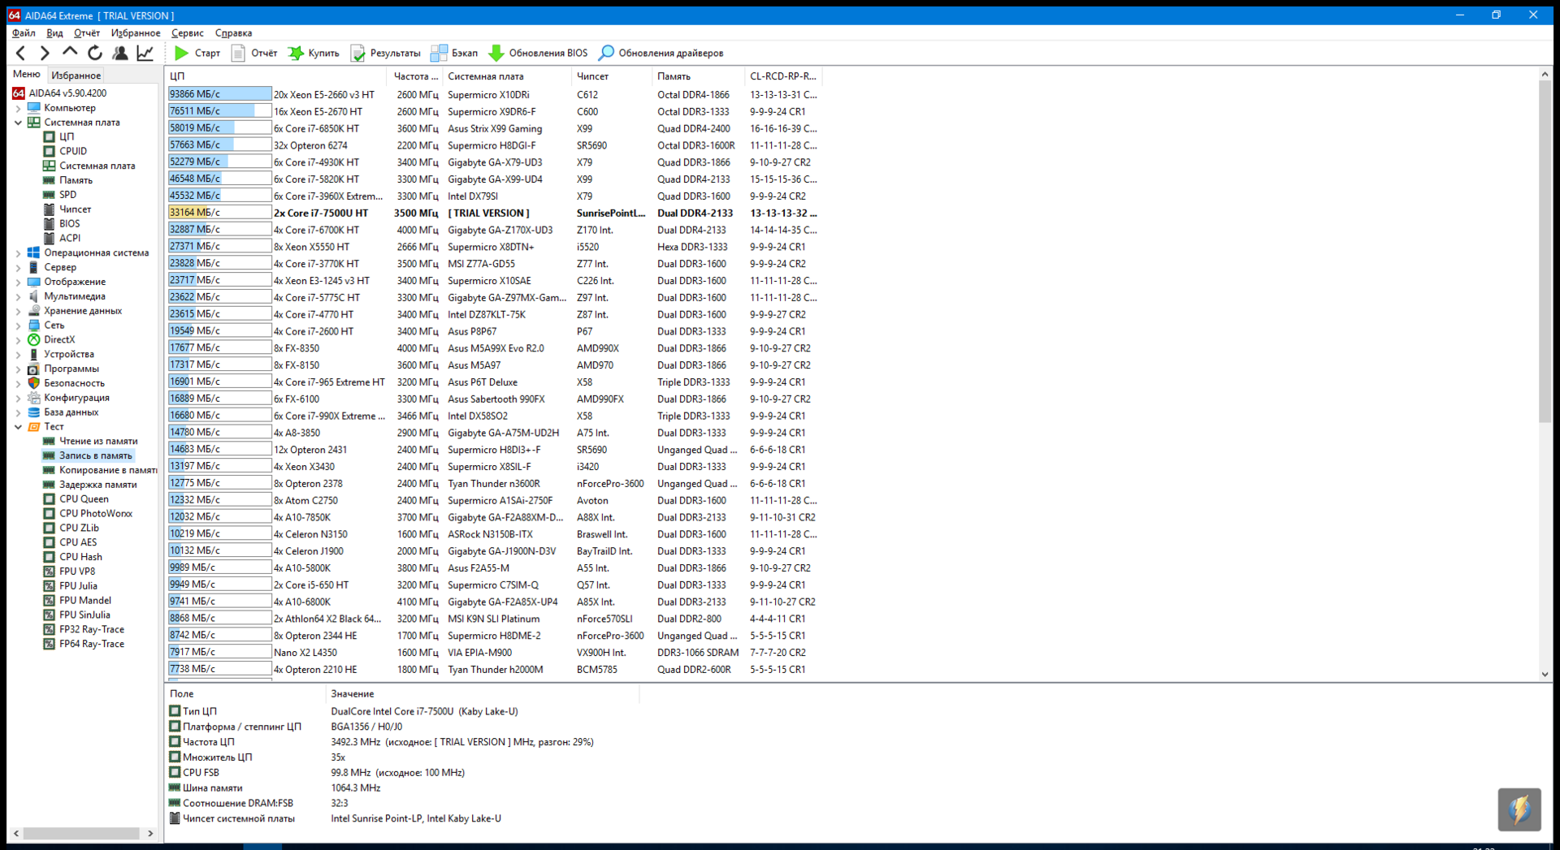This screenshot has height=850, width=1560.
Task: Open the Избранное menu in the menu bar
Action: pyautogui.click(x=136, y=33)
